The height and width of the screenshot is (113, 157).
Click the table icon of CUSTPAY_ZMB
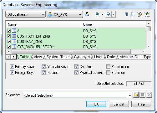pyautogui.click(x=14, y=41)
